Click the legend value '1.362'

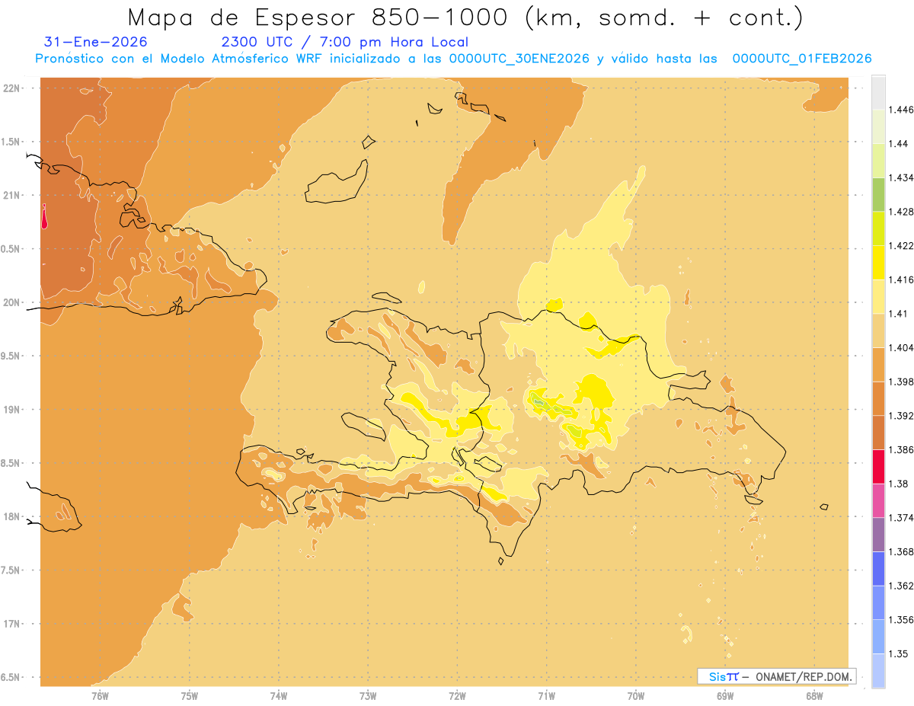903,586
